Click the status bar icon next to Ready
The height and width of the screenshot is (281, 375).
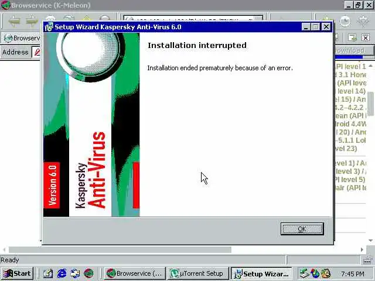click(367, 260)
